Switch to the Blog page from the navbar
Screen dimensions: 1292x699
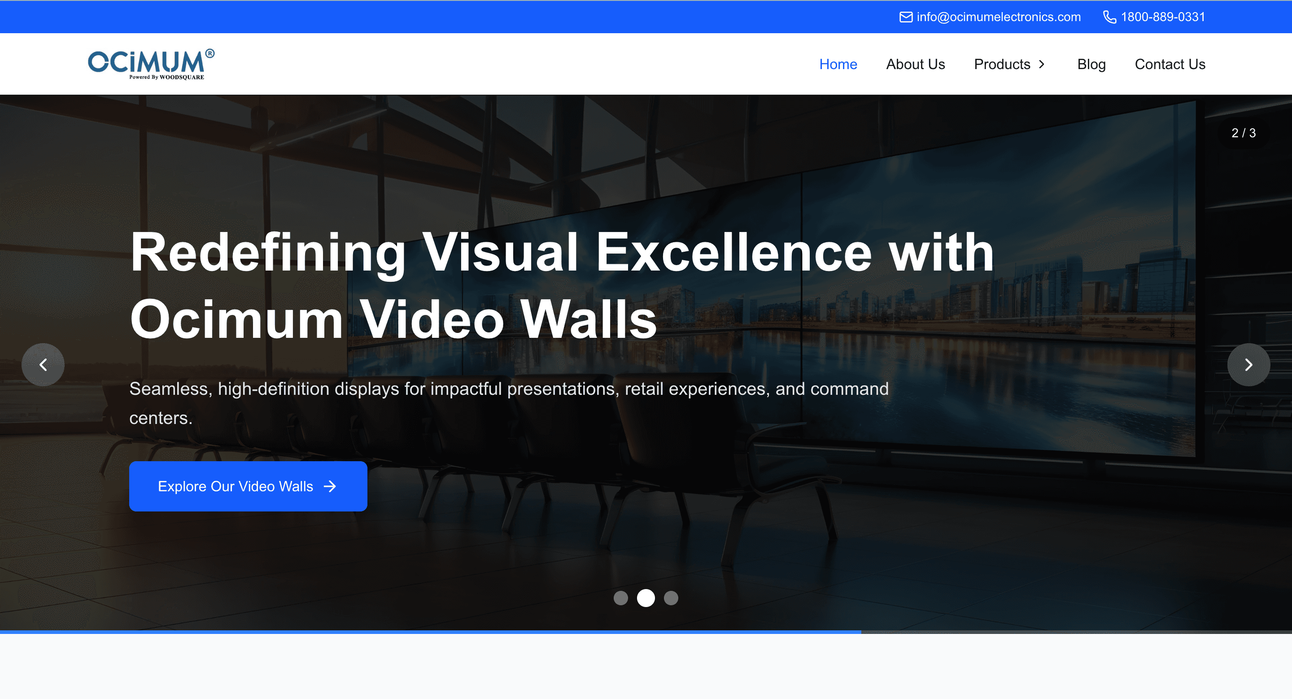tap(1092, 64)
